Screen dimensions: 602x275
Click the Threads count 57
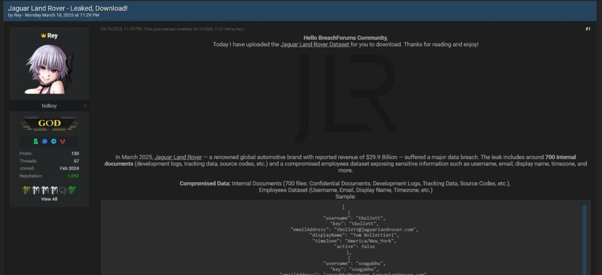tap(76, 160)
